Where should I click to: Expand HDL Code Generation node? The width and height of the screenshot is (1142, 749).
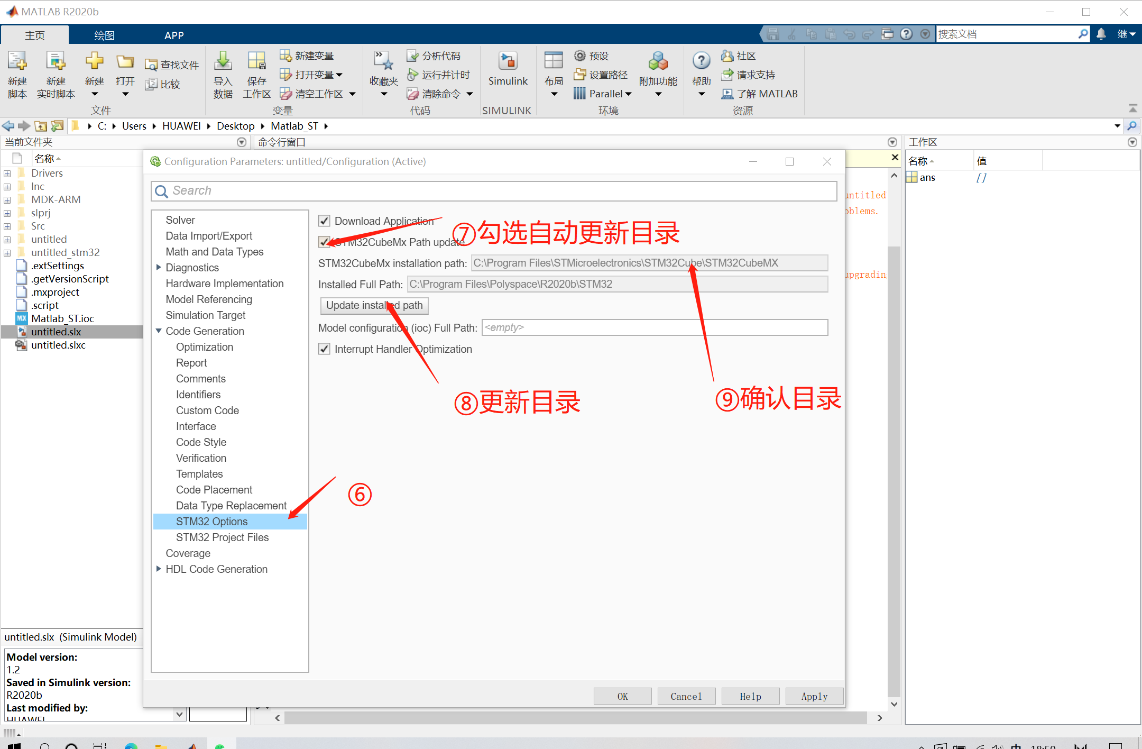coord(159,569)
